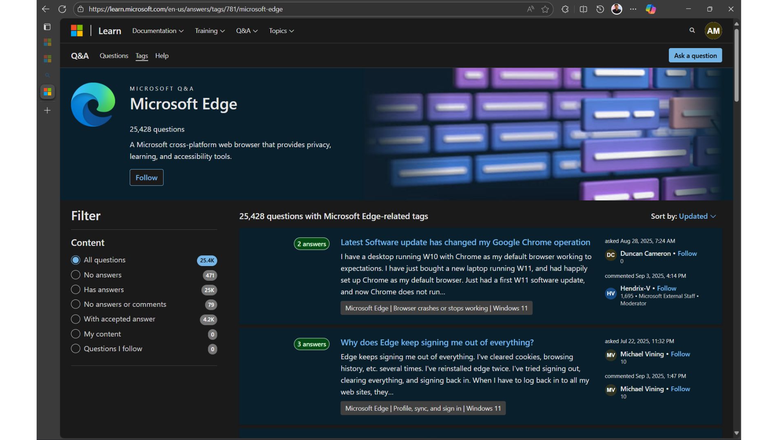
Task: Open browser History icon
Action: point(600,9)
